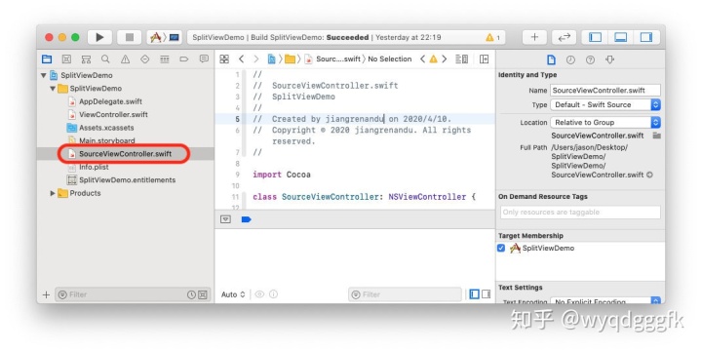Run the project with the Play button
This screenshot has height=352, width=702.
coord(99,37)
